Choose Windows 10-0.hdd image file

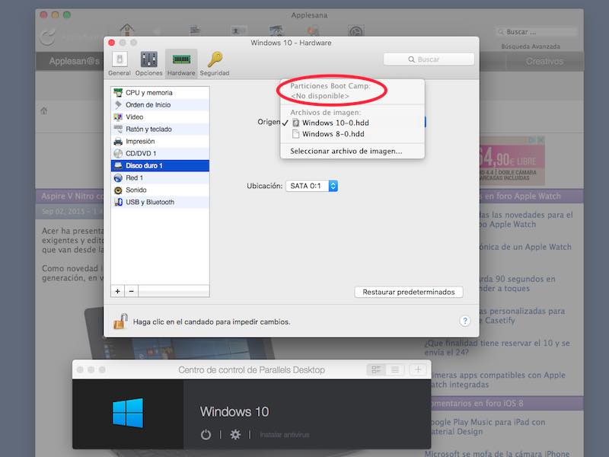coord(352,123)
